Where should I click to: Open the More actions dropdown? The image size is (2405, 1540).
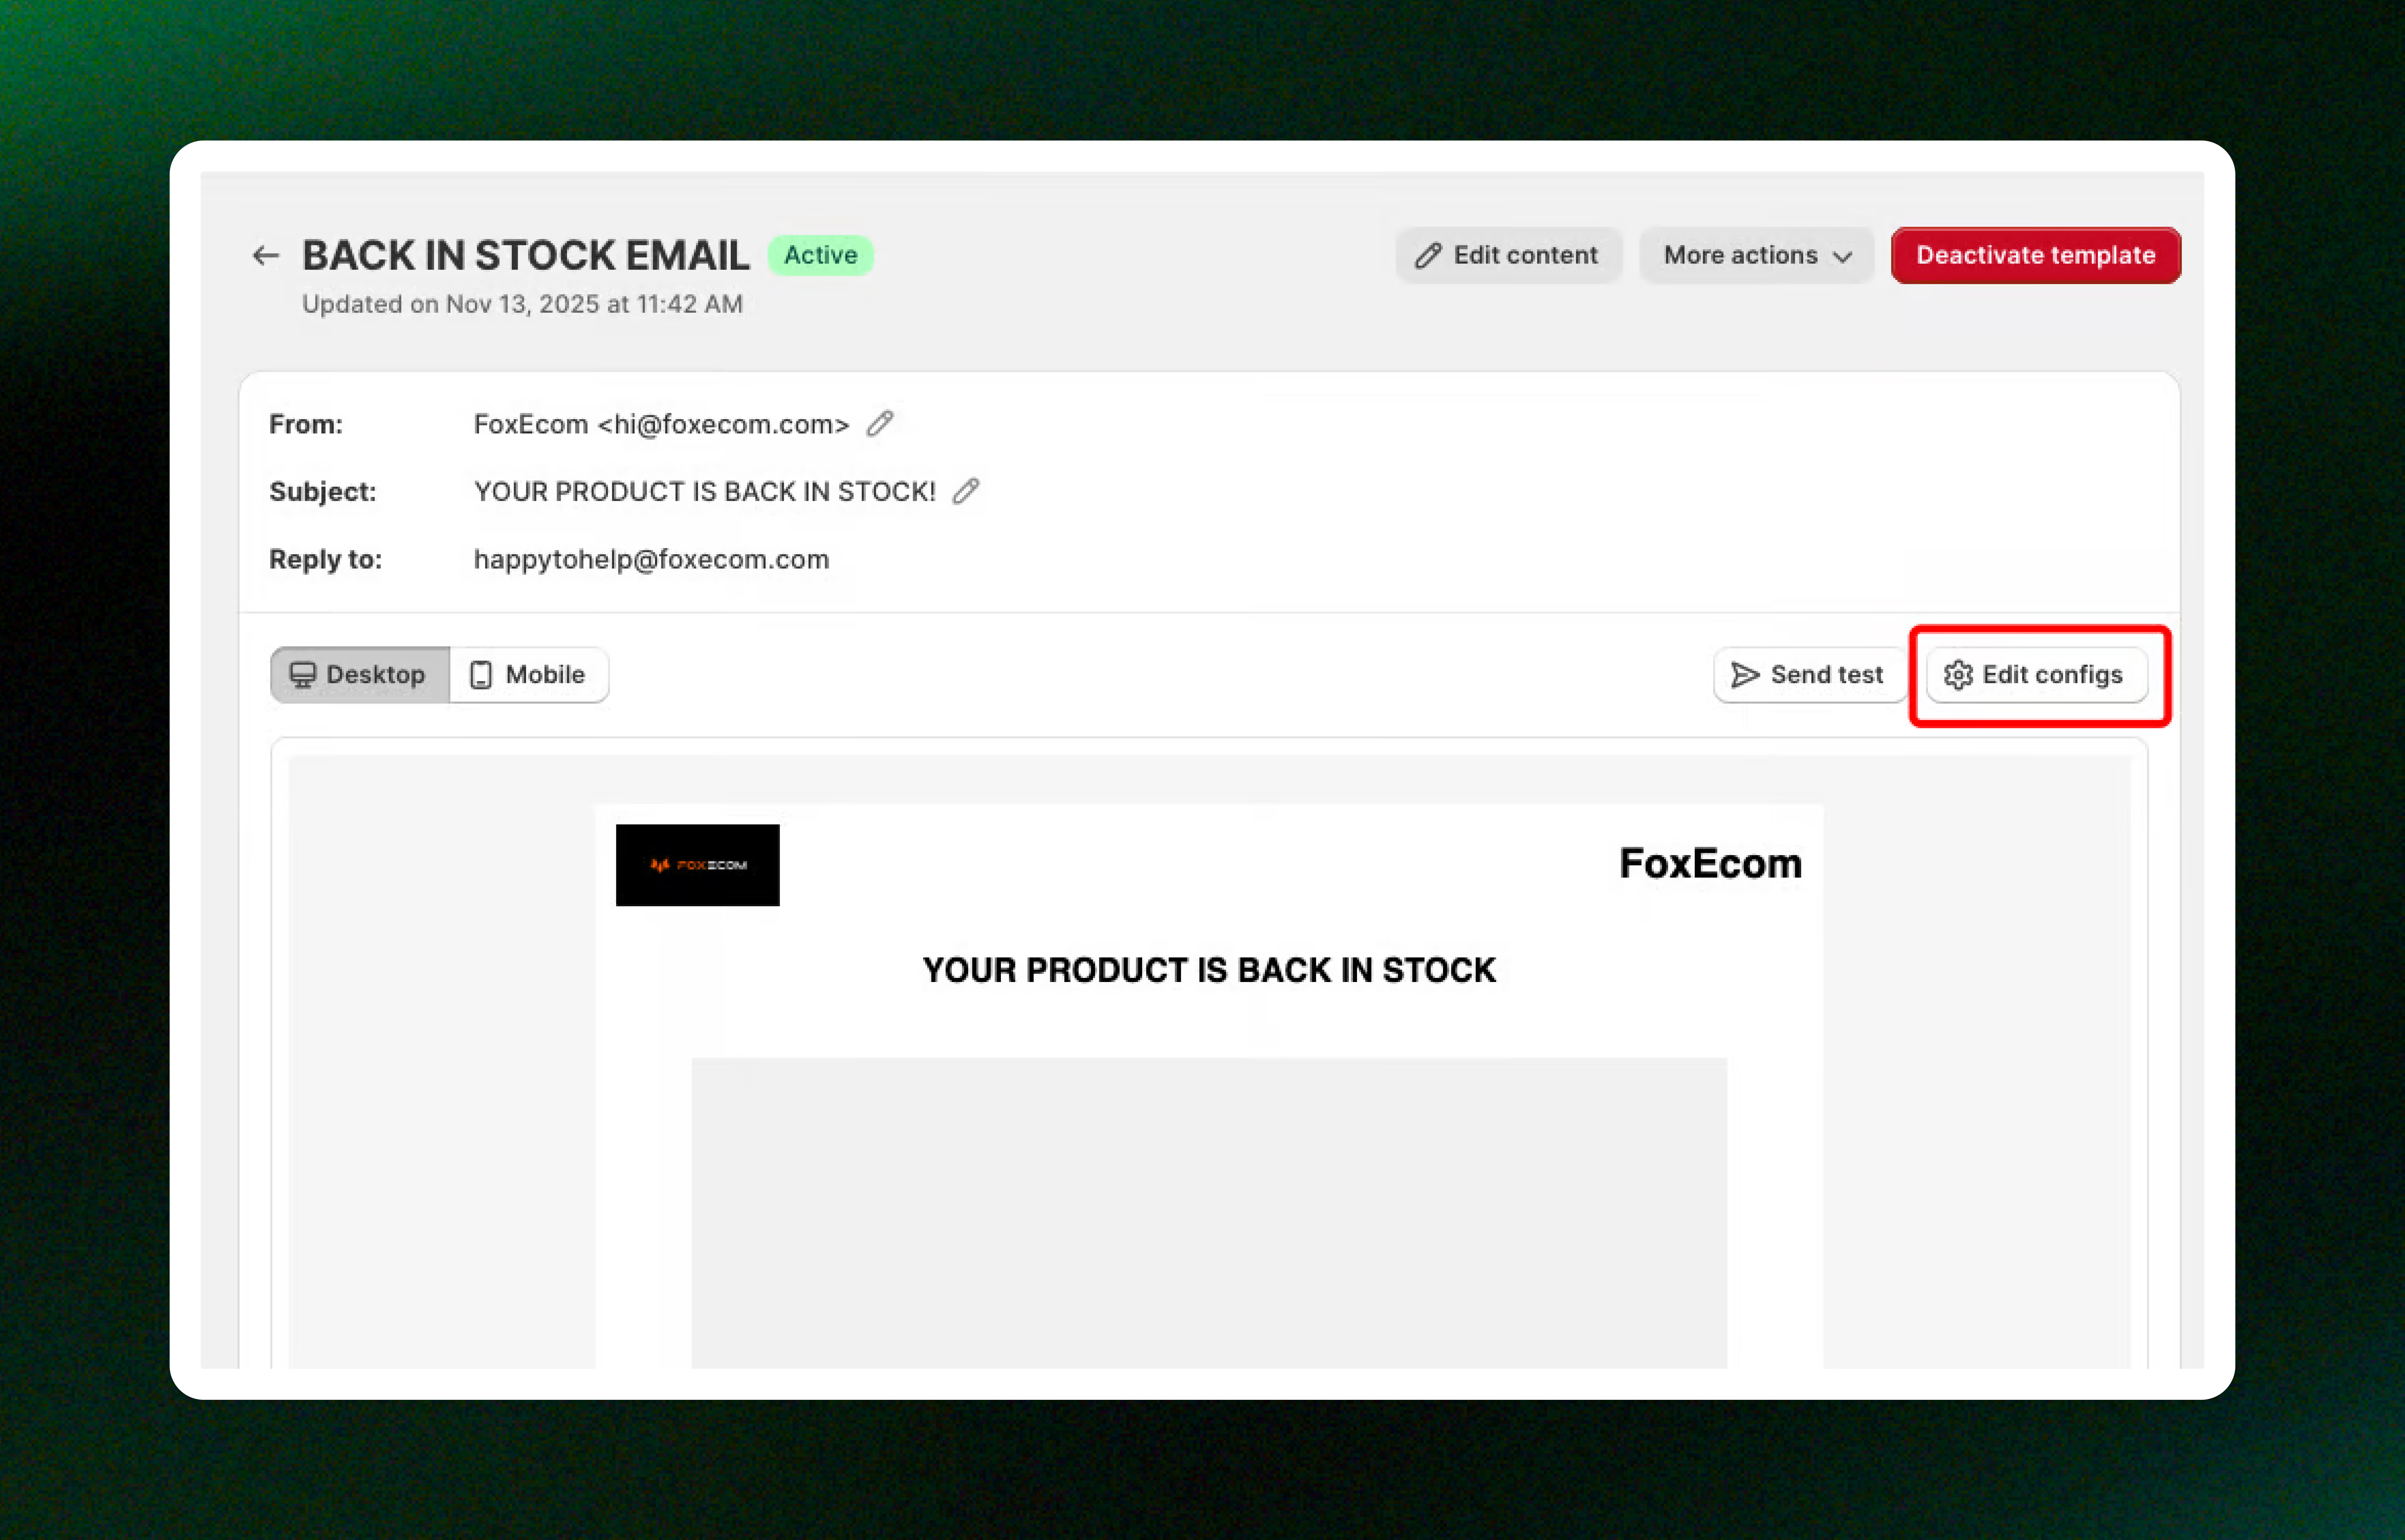pyautogui.click(x=1756, y=256)
